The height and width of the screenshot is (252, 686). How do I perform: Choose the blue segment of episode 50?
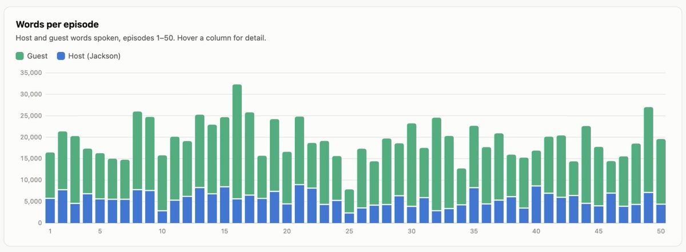[661, 214]
